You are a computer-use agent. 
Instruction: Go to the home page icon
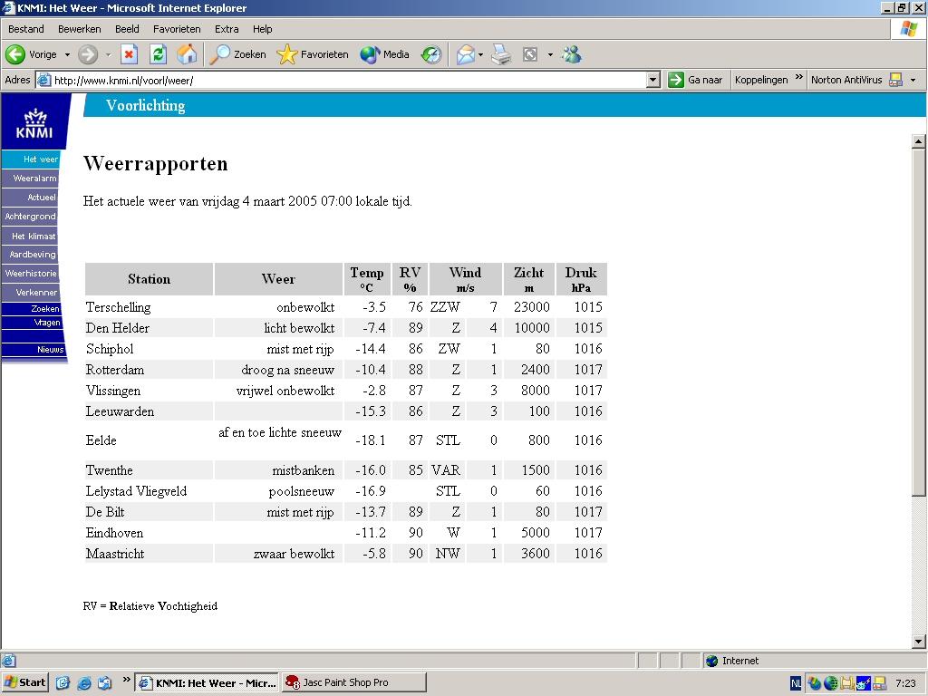tap(187, 54)
